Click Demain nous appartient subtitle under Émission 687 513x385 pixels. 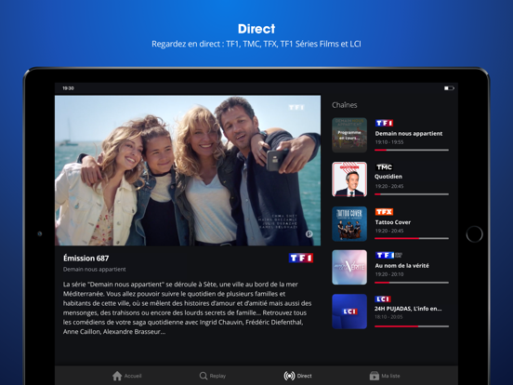[x=95, y=270]
